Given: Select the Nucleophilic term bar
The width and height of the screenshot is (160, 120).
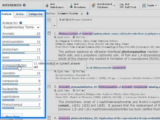Looking at the screenshot, I should click(21, 92).
